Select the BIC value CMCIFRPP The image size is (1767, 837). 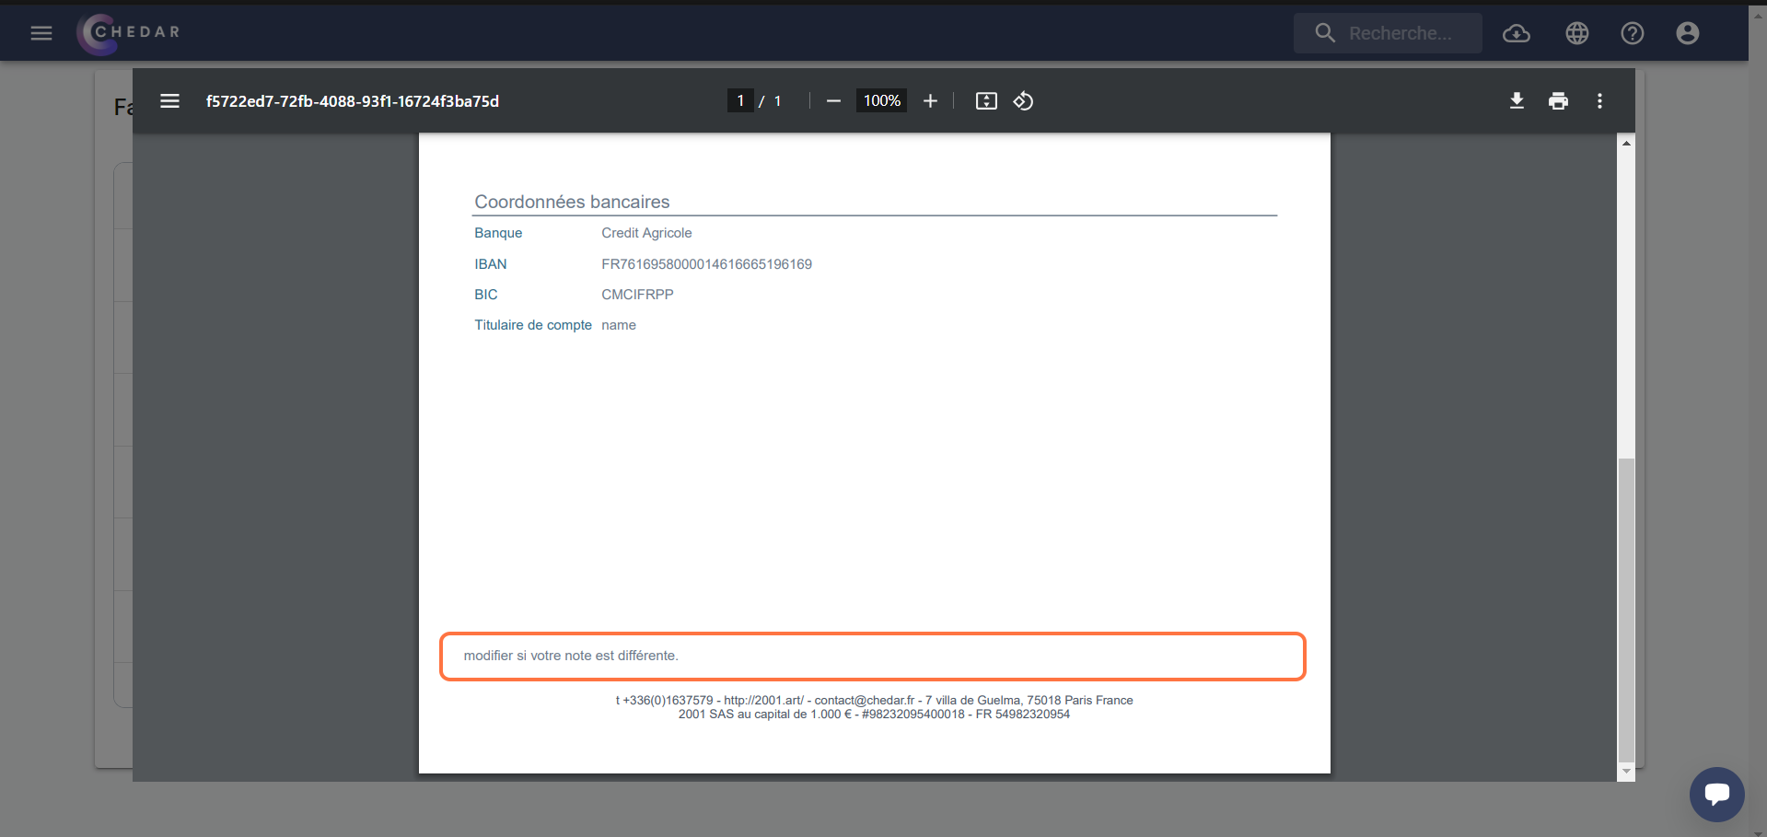tap(637, 295)
